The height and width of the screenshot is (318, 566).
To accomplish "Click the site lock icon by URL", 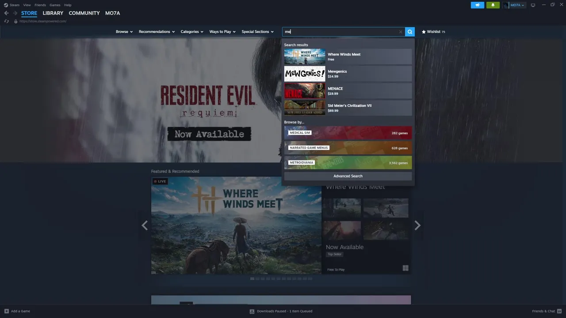I will click(16, 21).
